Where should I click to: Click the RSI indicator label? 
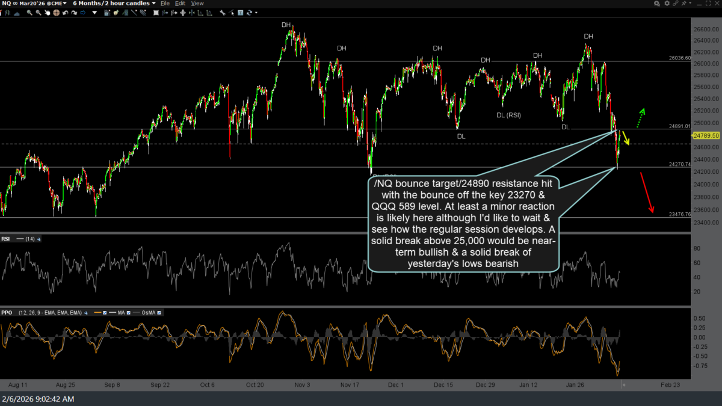tap(6, 239)
